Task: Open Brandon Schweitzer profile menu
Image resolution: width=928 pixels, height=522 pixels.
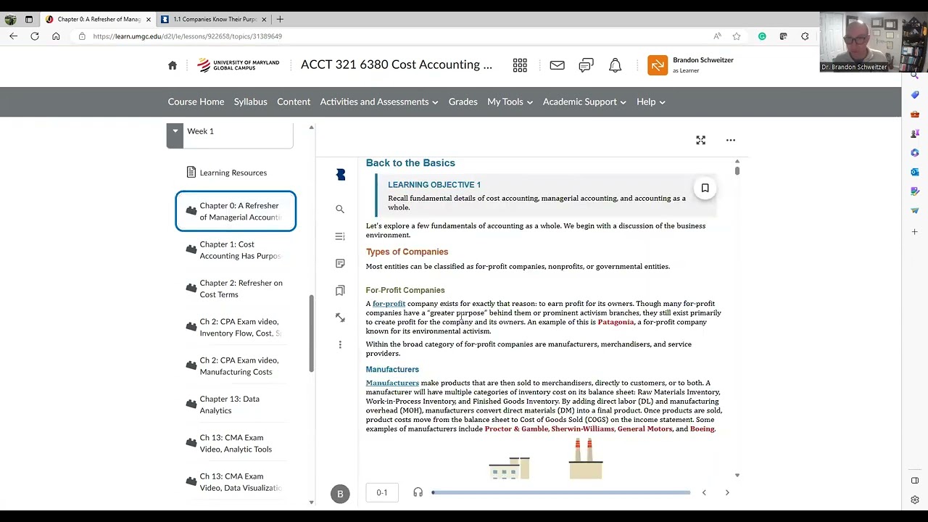Action: (691, 65)
